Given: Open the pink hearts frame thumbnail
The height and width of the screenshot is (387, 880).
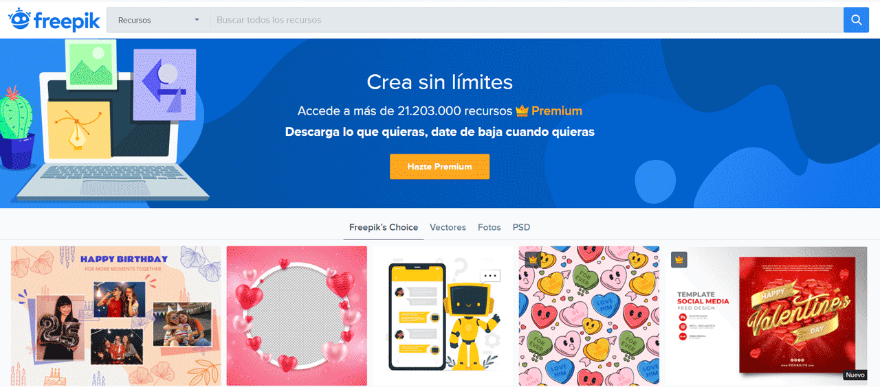Looking at the screenshot, I should (297, 316).
